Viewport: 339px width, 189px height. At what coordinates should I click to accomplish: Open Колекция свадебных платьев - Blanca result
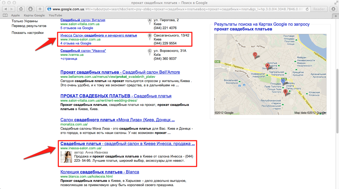100,172
